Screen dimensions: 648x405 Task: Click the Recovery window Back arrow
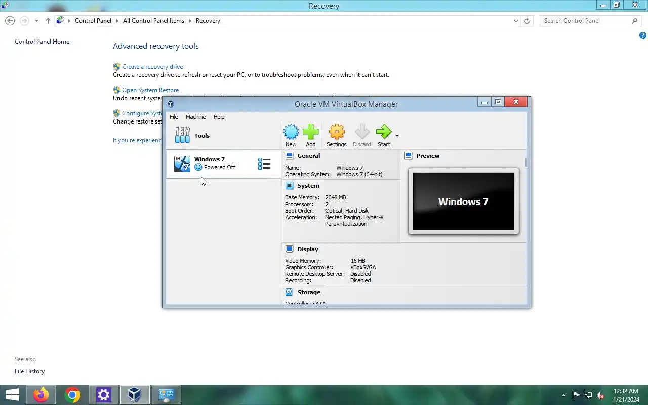[10, 21]
